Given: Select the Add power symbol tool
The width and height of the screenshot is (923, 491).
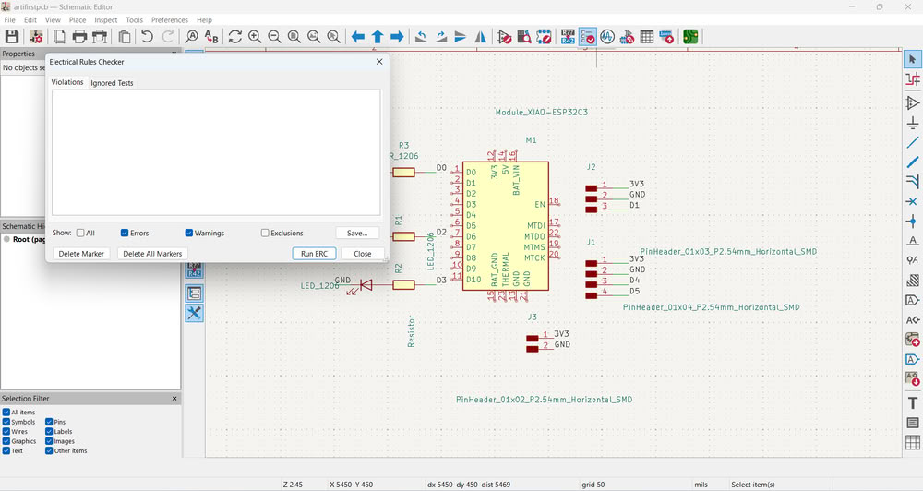Looking at the screenshot, I should 912,122.
